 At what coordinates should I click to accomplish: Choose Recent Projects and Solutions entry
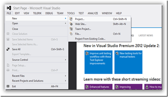(x=37, y=81)
